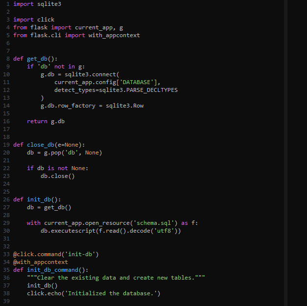Click line number 19 in the gutter

[x=6, y=145]
